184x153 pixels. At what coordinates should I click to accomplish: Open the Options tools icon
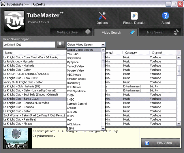(102, 16)
